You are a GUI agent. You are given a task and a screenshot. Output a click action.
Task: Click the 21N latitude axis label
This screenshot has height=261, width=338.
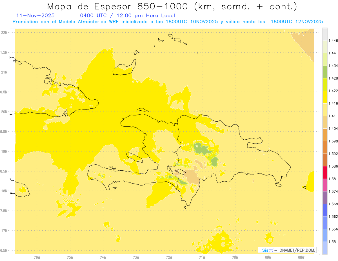tap(5, 72)
